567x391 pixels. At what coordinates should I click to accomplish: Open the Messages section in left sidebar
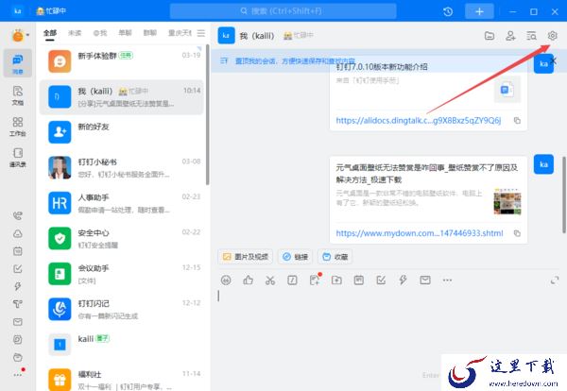coord(17,63)
